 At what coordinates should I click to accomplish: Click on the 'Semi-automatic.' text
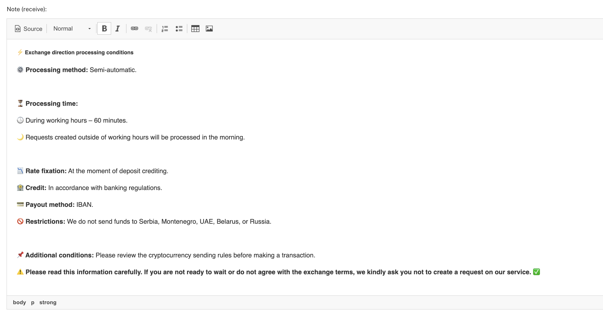pyautogui.click(x=113, y=70)
